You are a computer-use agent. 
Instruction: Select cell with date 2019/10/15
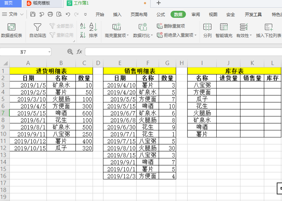coord(28,148)
